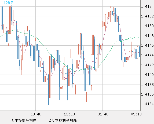Click the 5本移動平均線 legend label
Viewport: 154px width, 124px height.
(24, 120)
